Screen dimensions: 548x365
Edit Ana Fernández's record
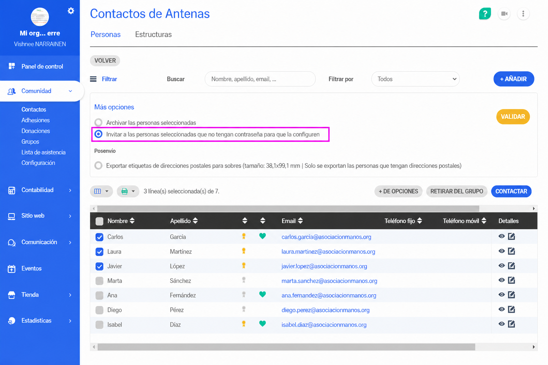point(512,295)
